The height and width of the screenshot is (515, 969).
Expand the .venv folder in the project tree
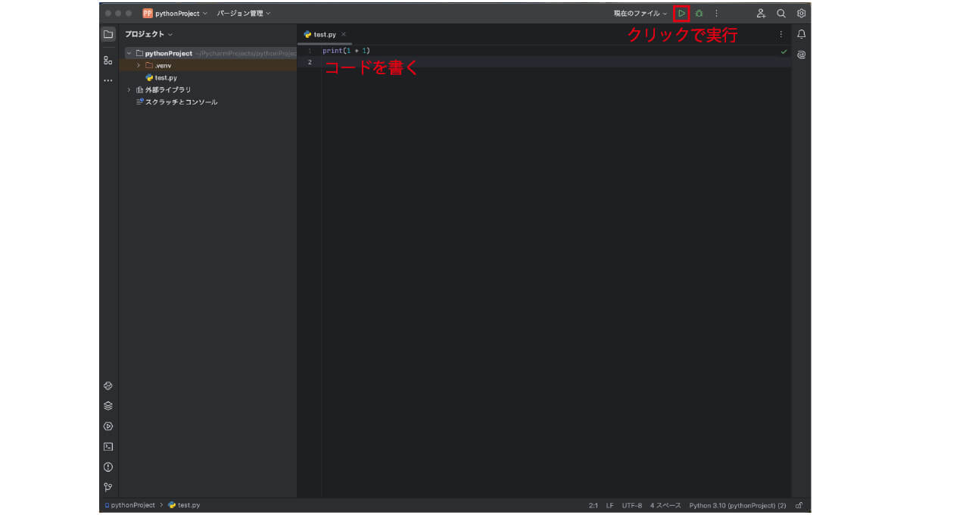coord(137,65)
